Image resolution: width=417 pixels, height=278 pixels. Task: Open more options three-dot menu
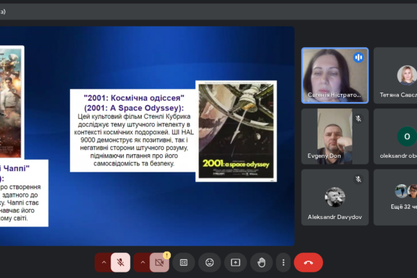[284, 263]
